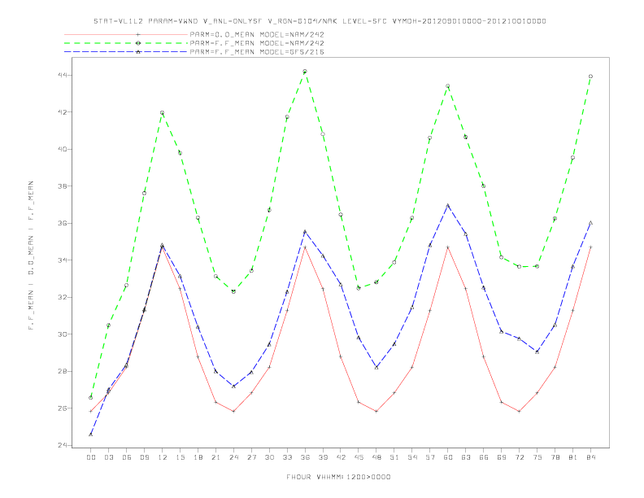Viewport: 644px width, 498px height.
Task: Click x-axis tick label 72
Action: 519,457
